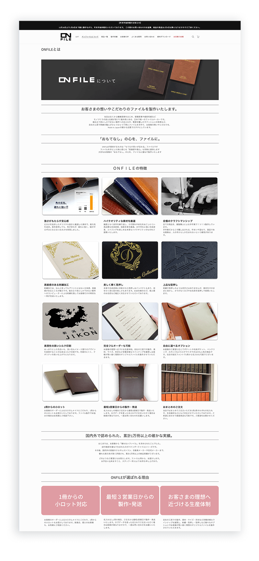Open the sewing machine craftsmanship image
Screen dimensions: 259x561
(189, 196)
